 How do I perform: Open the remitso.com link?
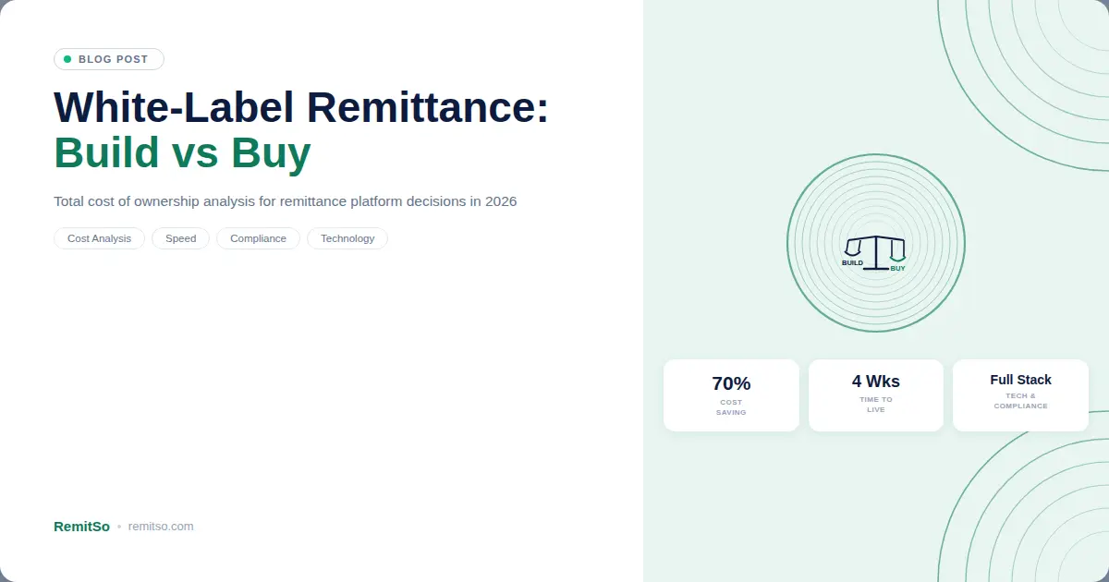(161, 527)
